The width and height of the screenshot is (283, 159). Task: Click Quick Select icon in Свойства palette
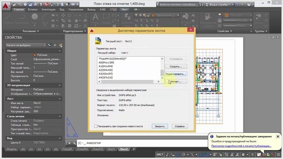pyautogui.click(x=61, y=45)
